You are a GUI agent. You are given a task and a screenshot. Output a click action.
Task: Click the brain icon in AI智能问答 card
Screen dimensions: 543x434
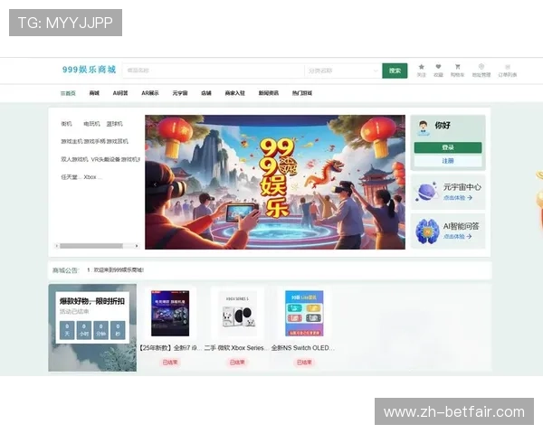[426, 231]
